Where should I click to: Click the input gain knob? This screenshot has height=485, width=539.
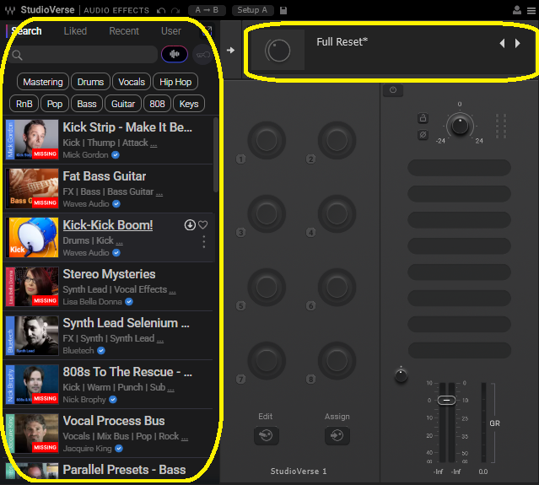coord(460,126)
